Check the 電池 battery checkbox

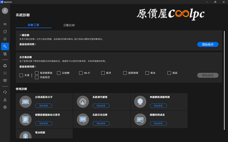pos(147,73)
